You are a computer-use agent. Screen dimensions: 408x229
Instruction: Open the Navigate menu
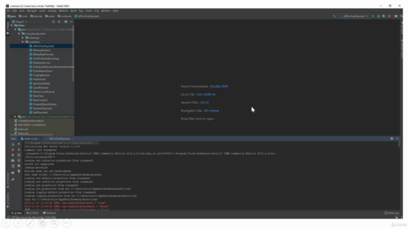(32, 11)
